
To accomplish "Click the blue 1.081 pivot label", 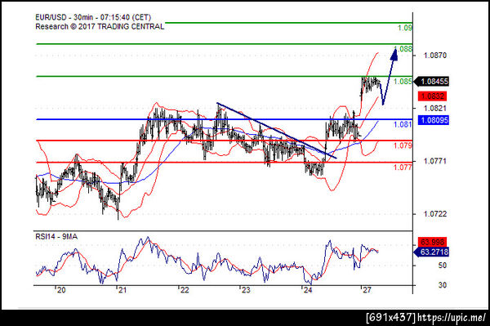I will click(403, 124).
